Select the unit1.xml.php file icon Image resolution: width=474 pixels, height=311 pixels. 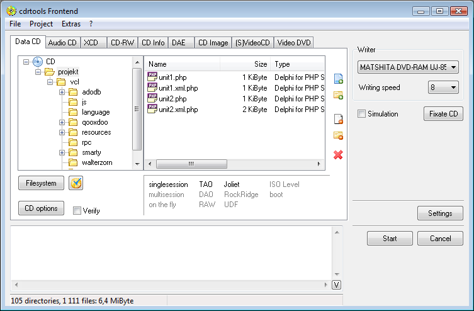pyautogui.click(x=152, y=88)
